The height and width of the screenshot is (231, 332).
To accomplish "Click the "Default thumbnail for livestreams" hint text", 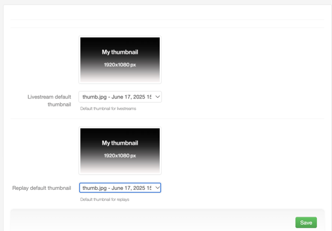I will (108, 108).
